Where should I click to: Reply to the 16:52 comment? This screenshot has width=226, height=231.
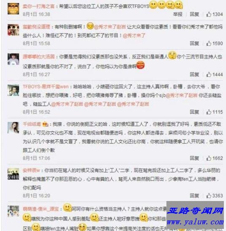194,112
